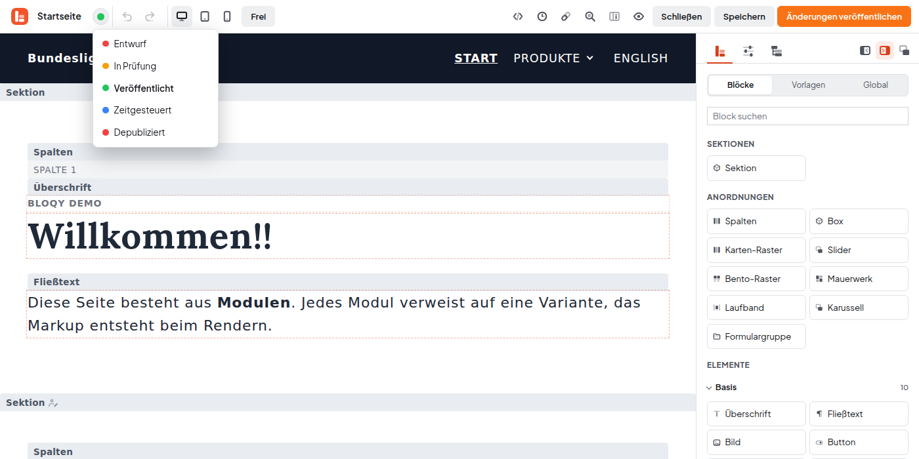The width and height of the screenshot is (919, 459).
Task: Switch the sidebar to floating mode
Action: [904, 50]
